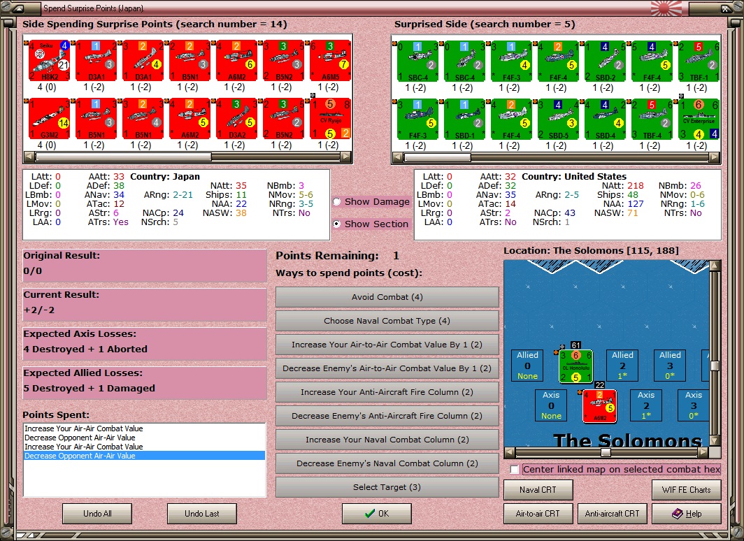Select the CV Enterprise carrier counter
This screenshot has height=541, width=744.
pyautogui.click(x=699, y=119)
